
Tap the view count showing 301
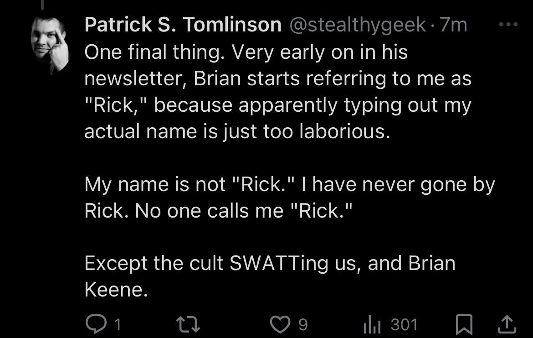[404, 325]
